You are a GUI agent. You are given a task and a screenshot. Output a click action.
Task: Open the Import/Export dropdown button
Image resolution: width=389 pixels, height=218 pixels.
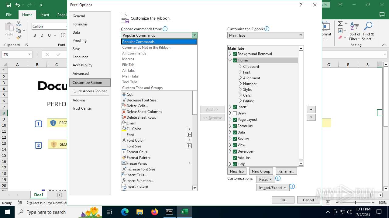(x=273, y=187)
